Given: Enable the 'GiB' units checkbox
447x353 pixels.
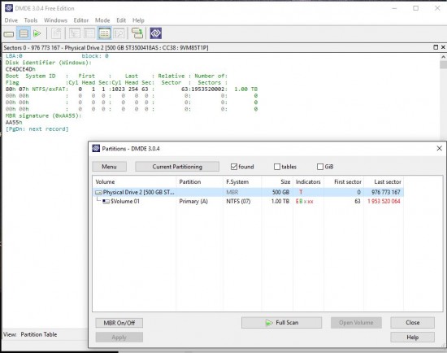Looking at the screenshot, I should pos(320,167).
